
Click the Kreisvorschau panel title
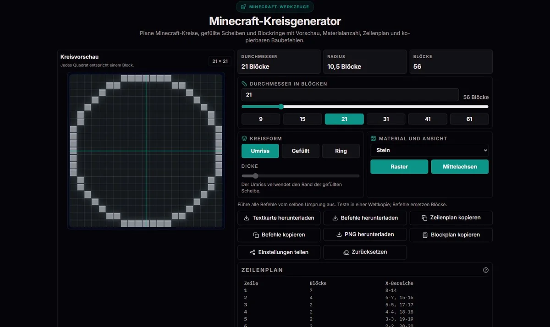(80, 57)
